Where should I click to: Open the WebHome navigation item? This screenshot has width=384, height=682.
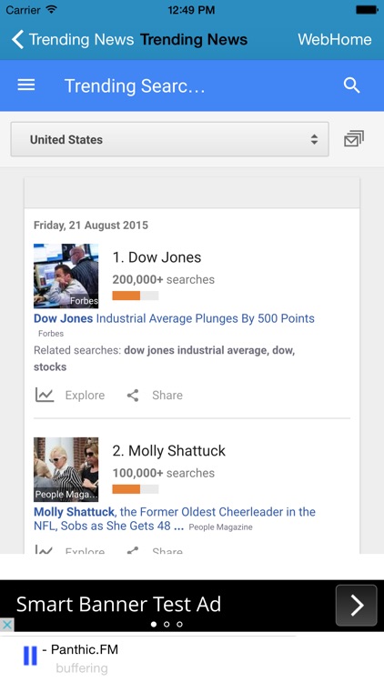(x=334, y=40)
